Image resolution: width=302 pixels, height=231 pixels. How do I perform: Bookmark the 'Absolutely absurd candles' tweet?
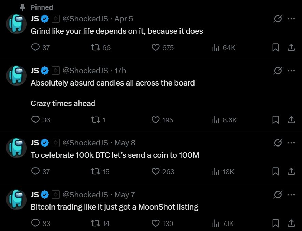tap(276, 120)
